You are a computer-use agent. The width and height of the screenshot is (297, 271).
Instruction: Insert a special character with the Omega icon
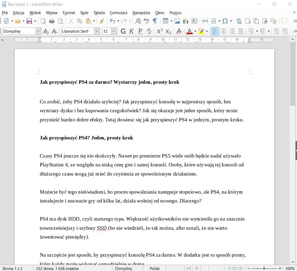[225, 21]
